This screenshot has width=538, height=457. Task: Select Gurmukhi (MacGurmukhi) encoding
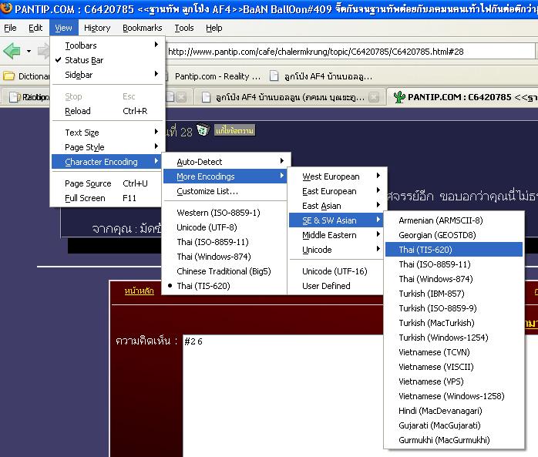454,440
